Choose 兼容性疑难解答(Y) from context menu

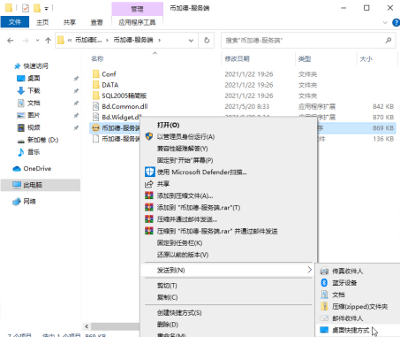click(x=182, y=149)
